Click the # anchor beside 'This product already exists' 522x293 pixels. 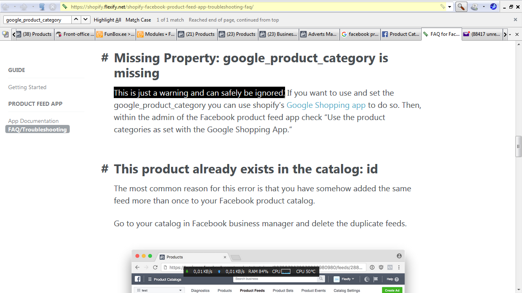coord(105,169)
